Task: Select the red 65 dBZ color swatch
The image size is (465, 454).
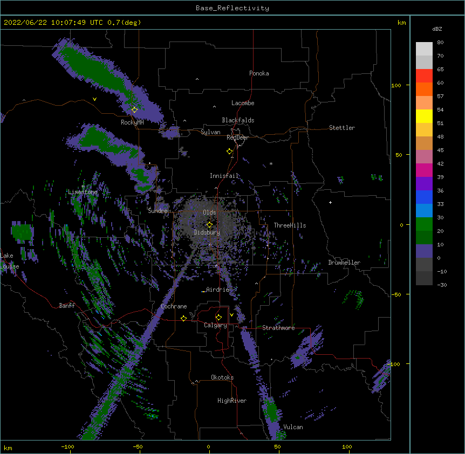Action: [424, 76]
